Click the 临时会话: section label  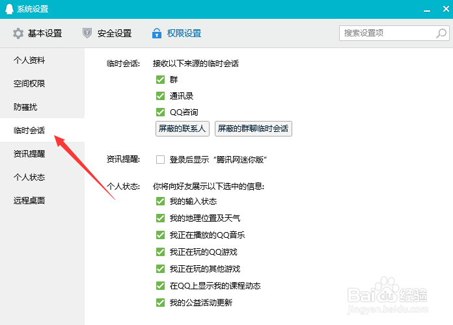(x=124, y=63)
